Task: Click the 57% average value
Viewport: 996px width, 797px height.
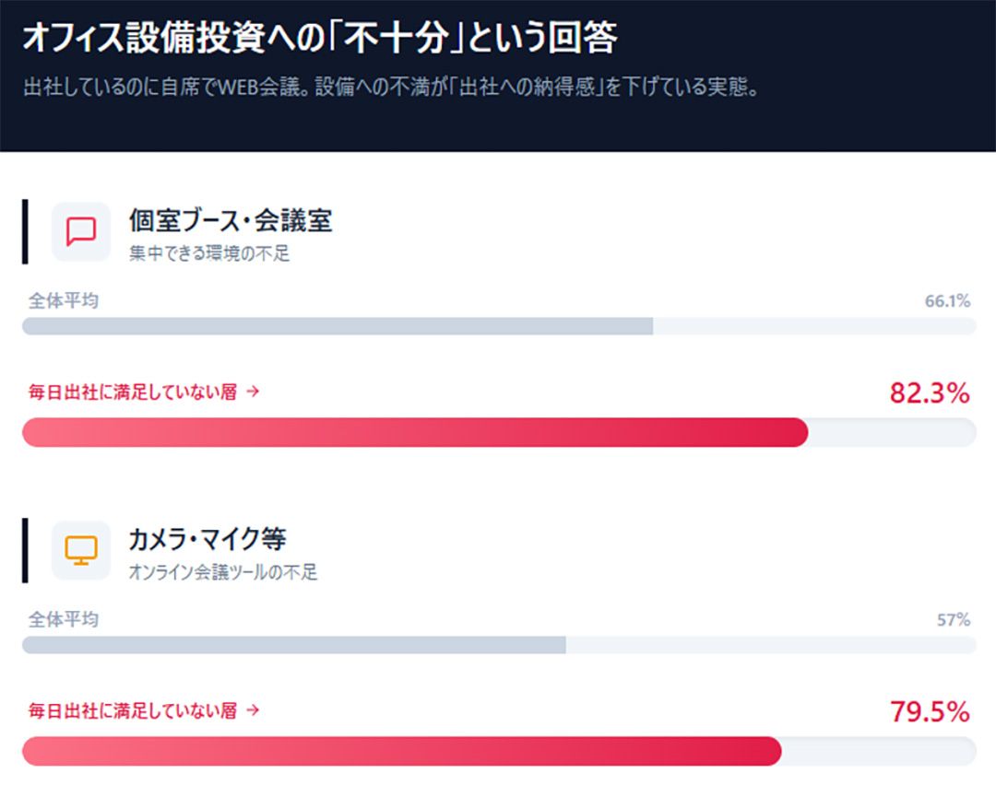Action: pyautogui.click(x=954, y=620)
